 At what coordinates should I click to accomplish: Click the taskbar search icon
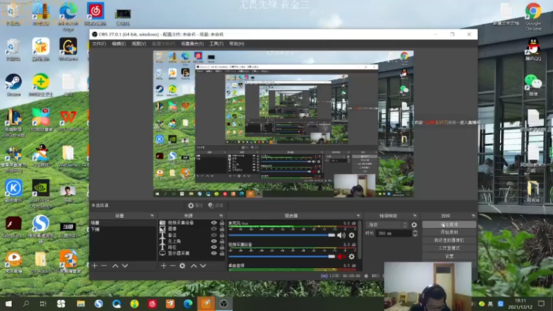[26, 303]
